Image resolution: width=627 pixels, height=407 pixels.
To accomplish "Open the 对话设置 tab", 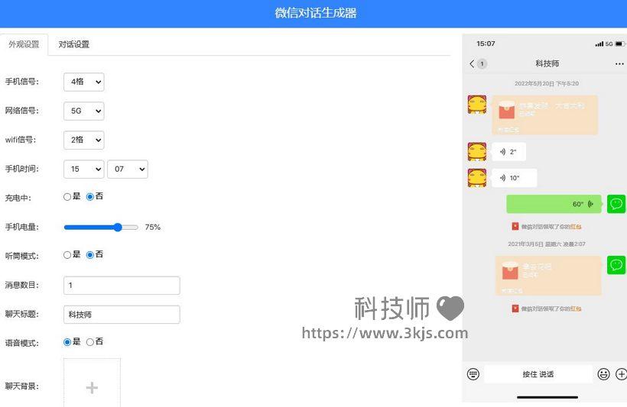I will click(74, 44).
